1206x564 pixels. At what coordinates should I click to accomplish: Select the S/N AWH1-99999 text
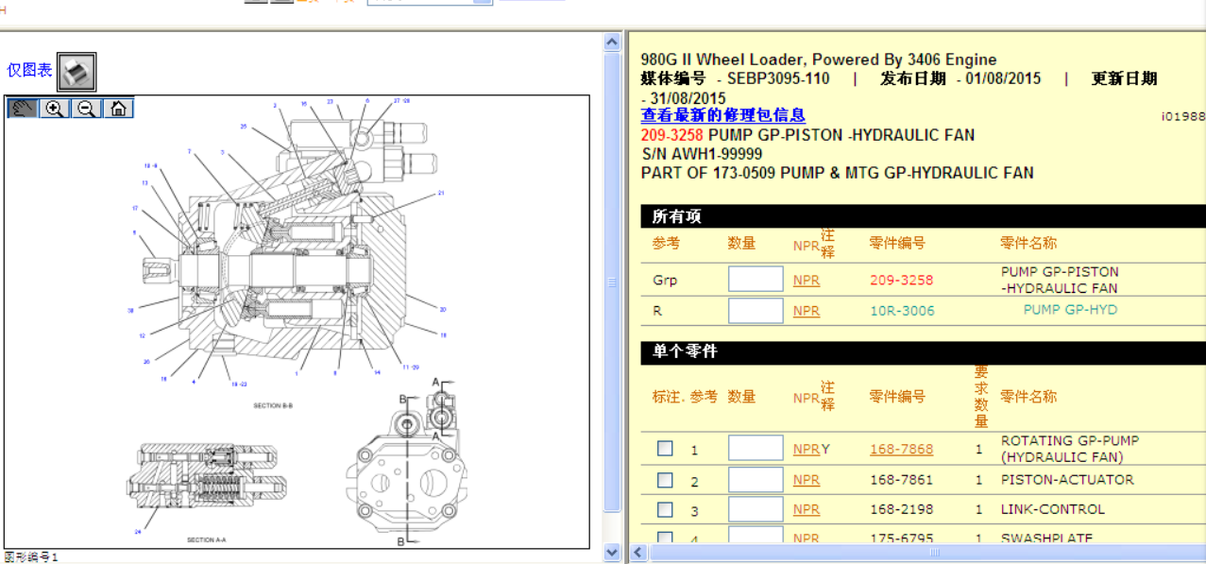click(x=702, y=154)
